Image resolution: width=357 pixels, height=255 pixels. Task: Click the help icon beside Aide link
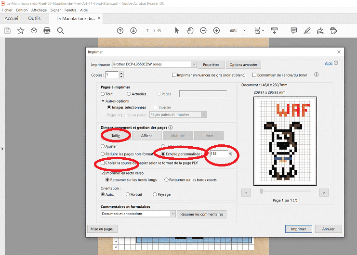click(x=336, y=63)
